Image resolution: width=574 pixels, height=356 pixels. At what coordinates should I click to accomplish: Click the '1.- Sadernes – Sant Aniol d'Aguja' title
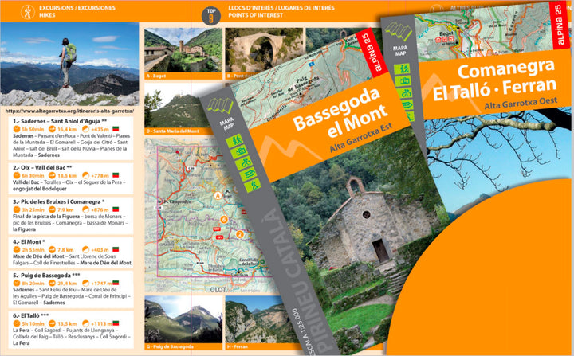(x=60, y=121)
